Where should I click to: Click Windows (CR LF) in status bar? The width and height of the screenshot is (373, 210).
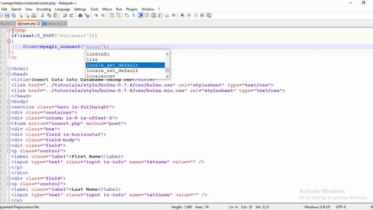click(x=317, y=207)
